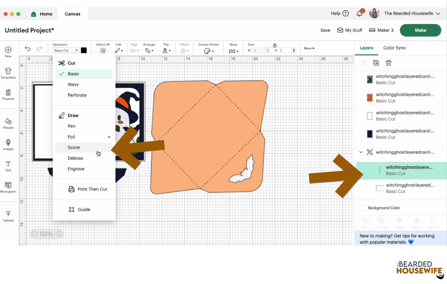
Task: Click the Upload icon in sidebar
Action: click(x=8, y=216)
